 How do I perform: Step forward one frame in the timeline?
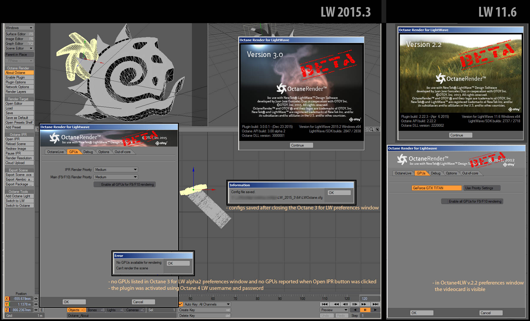355,304
